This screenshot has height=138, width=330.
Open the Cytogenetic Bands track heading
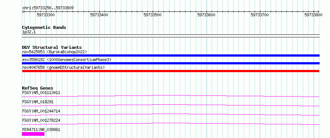tap(44, 27)
